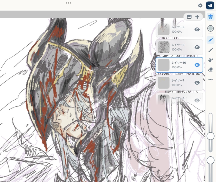The width and height of the screenshot is (216, 182).
Task: Select the eraser tool
Action: 211,69
